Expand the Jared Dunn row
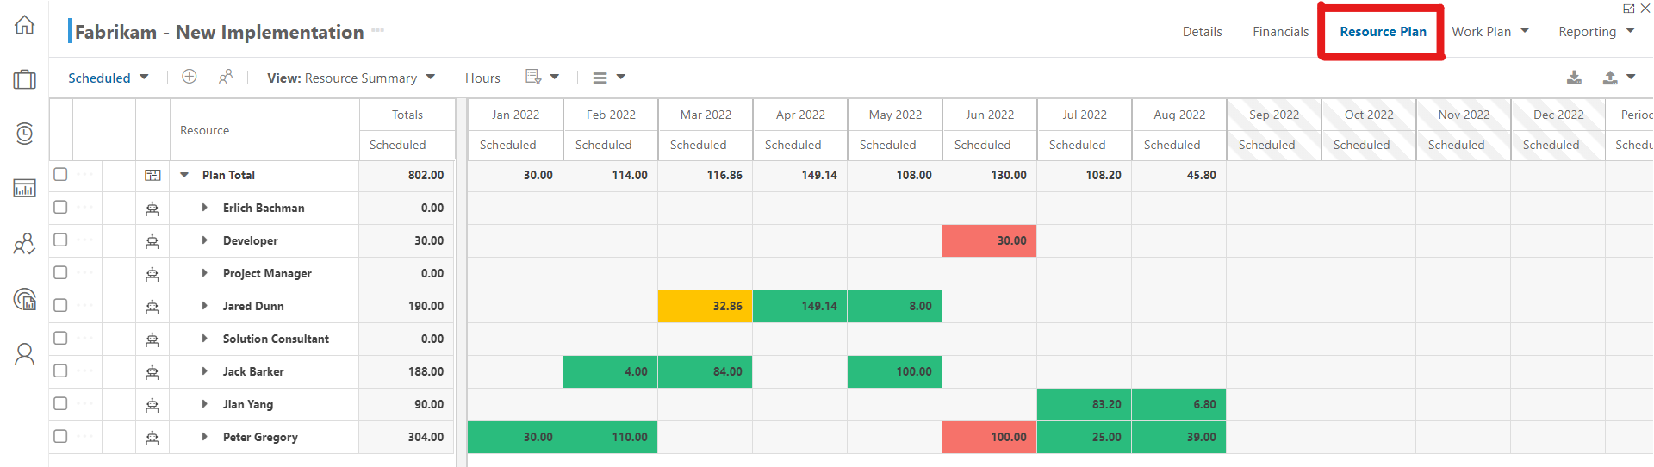The height and width of the screenshot is (467, 1654). pos(204,306)
